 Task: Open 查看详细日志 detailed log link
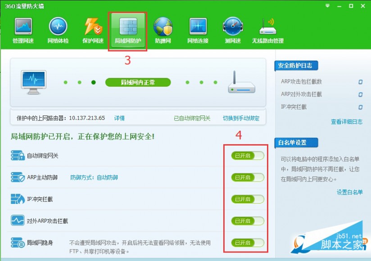tap(347, 122)
